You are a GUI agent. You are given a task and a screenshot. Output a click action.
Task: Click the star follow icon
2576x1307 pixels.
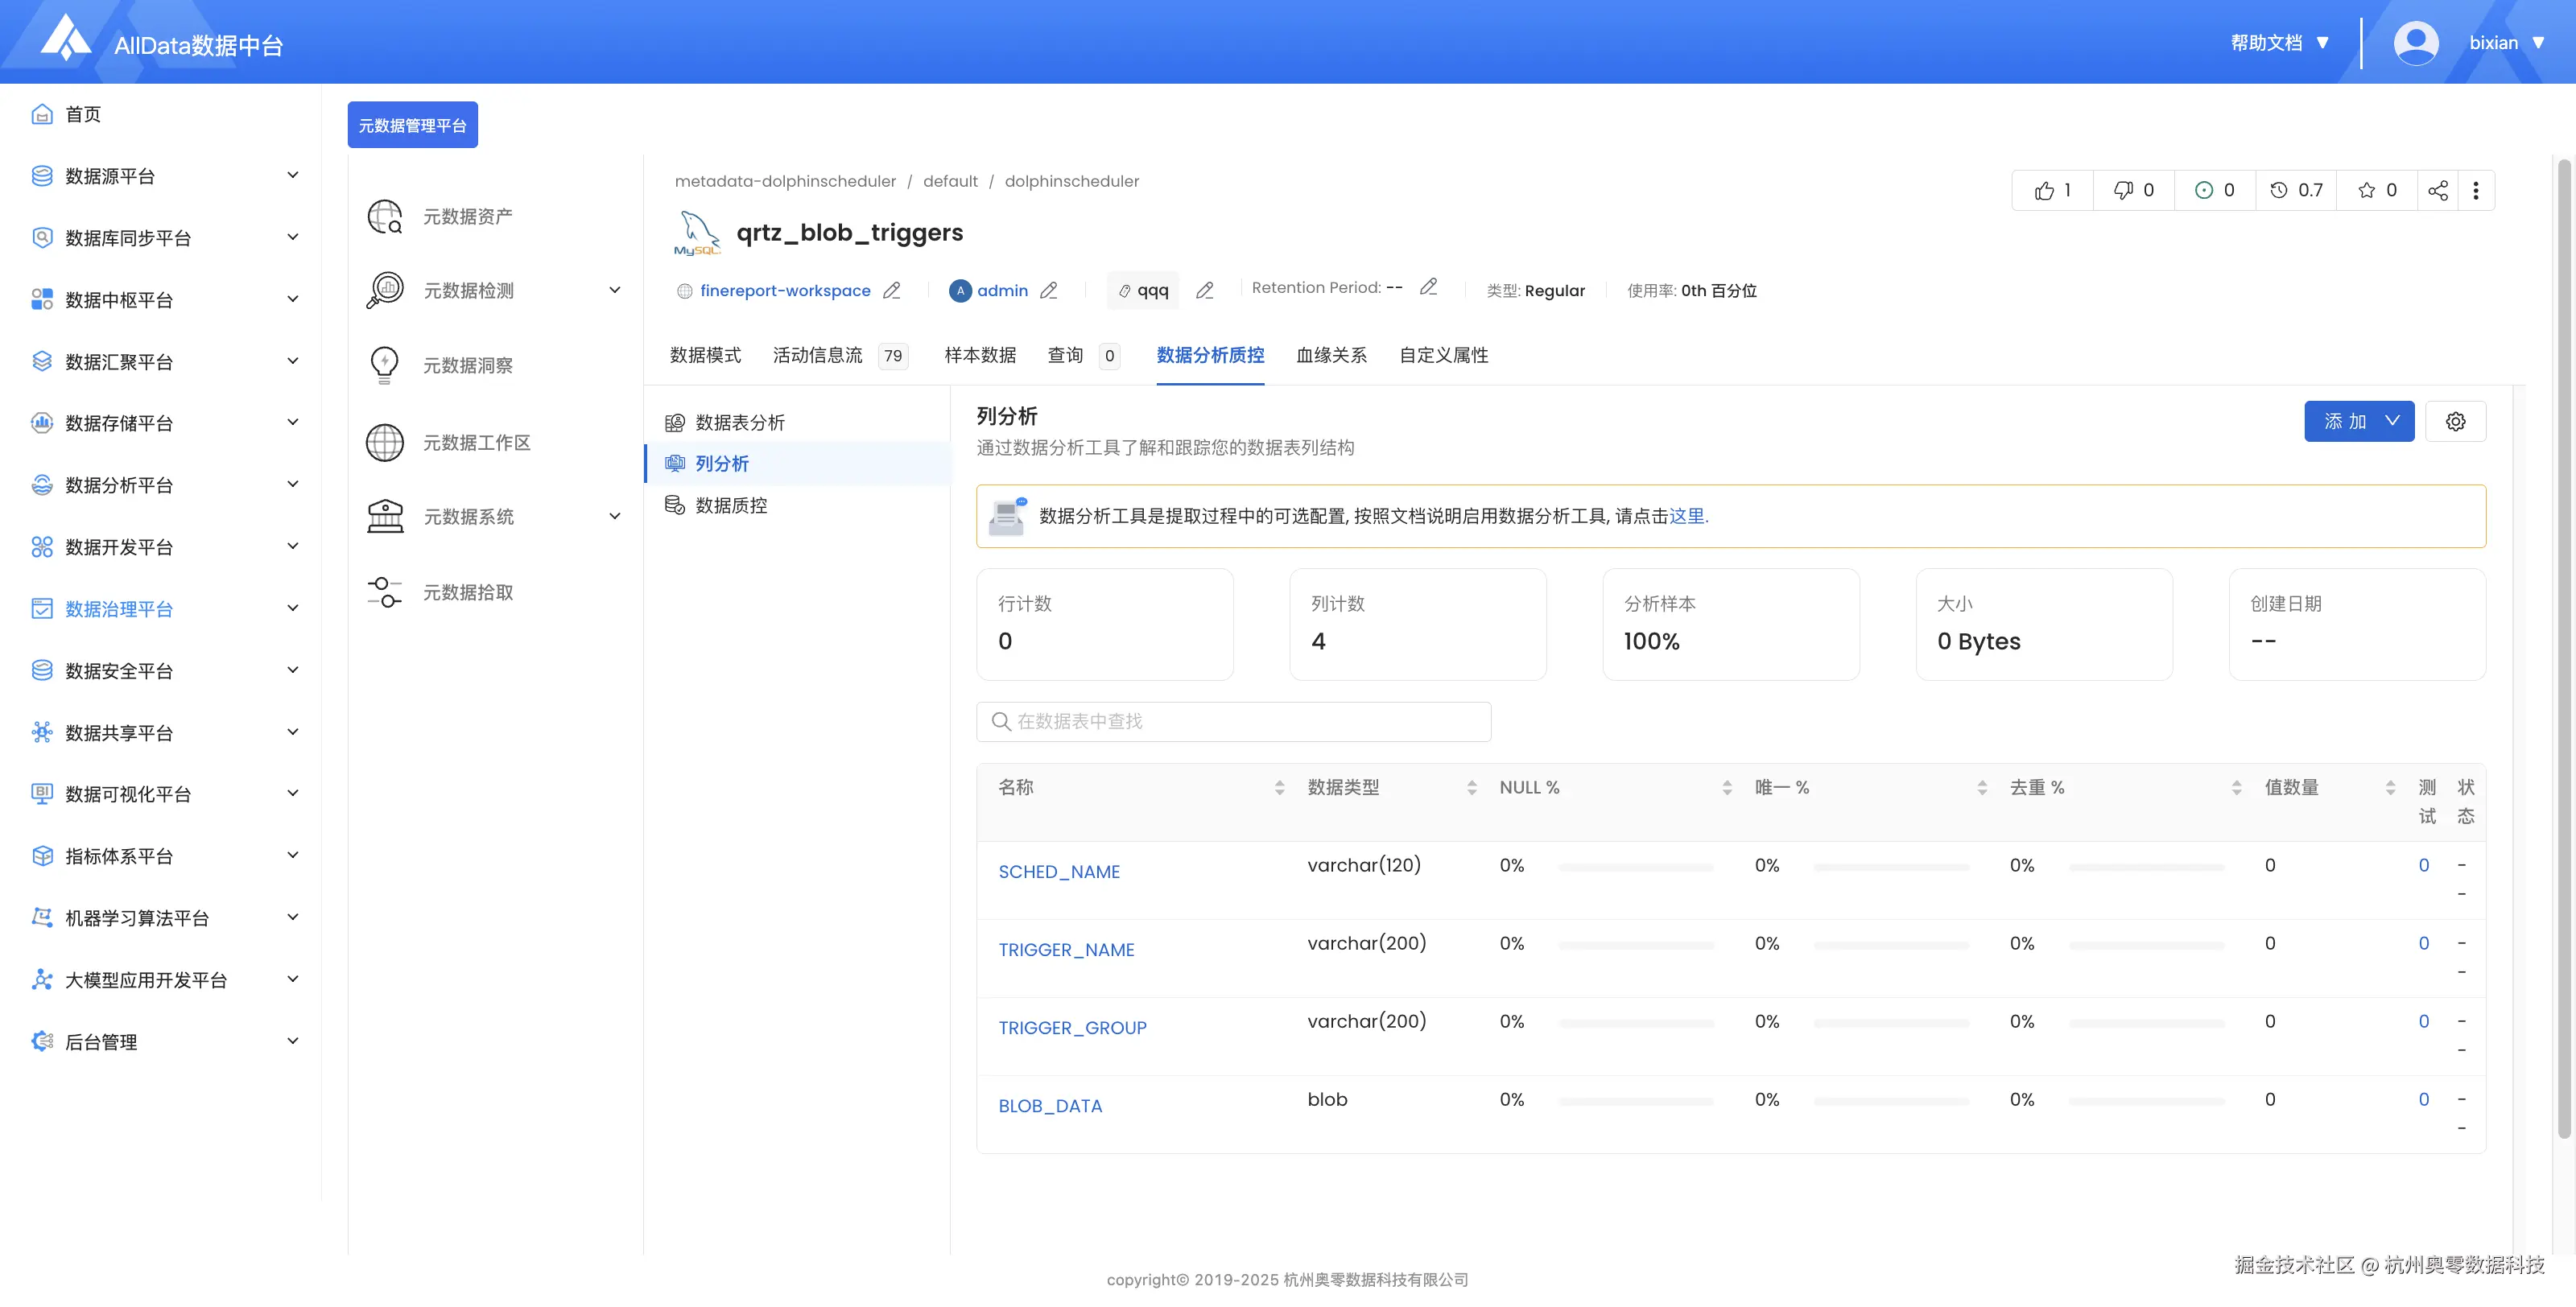point(2366,190)
